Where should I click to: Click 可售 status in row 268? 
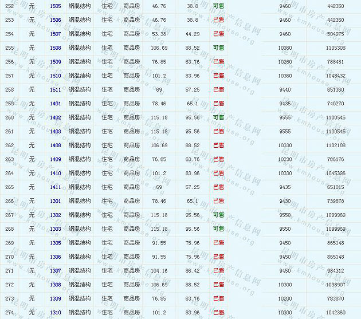pyautogui.click(x=218, y=229)
